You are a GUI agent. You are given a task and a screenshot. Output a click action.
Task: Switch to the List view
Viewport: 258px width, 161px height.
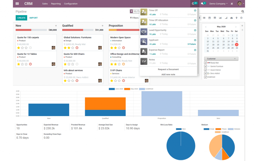[x=204, y=18]
